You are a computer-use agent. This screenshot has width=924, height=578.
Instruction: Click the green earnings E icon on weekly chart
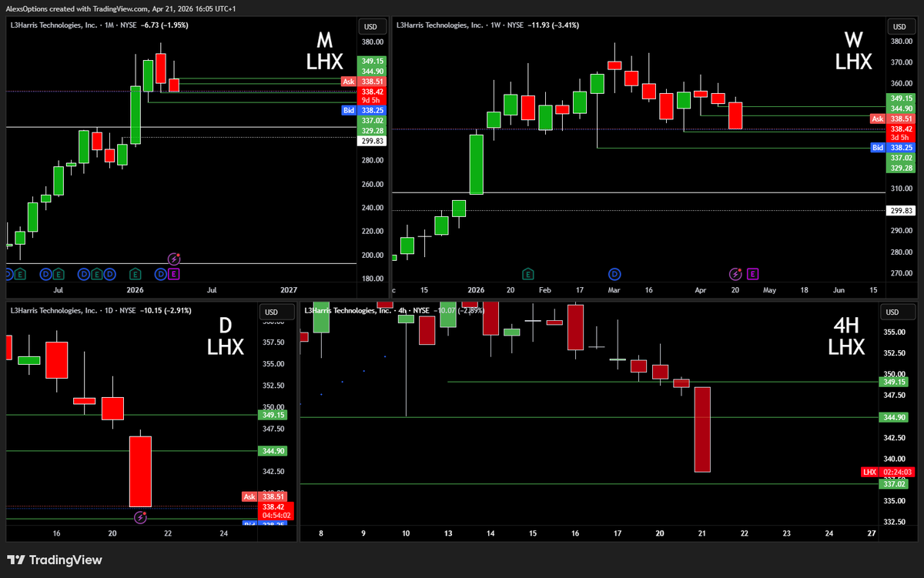(x=528, y=273)
